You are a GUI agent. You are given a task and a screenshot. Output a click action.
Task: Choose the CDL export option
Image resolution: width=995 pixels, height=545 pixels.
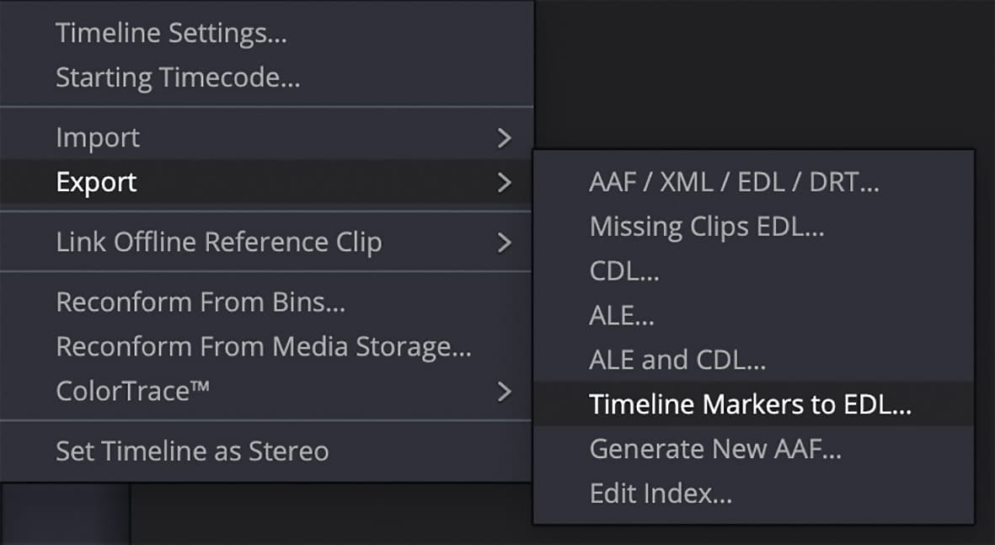click(x=623, y=270)
